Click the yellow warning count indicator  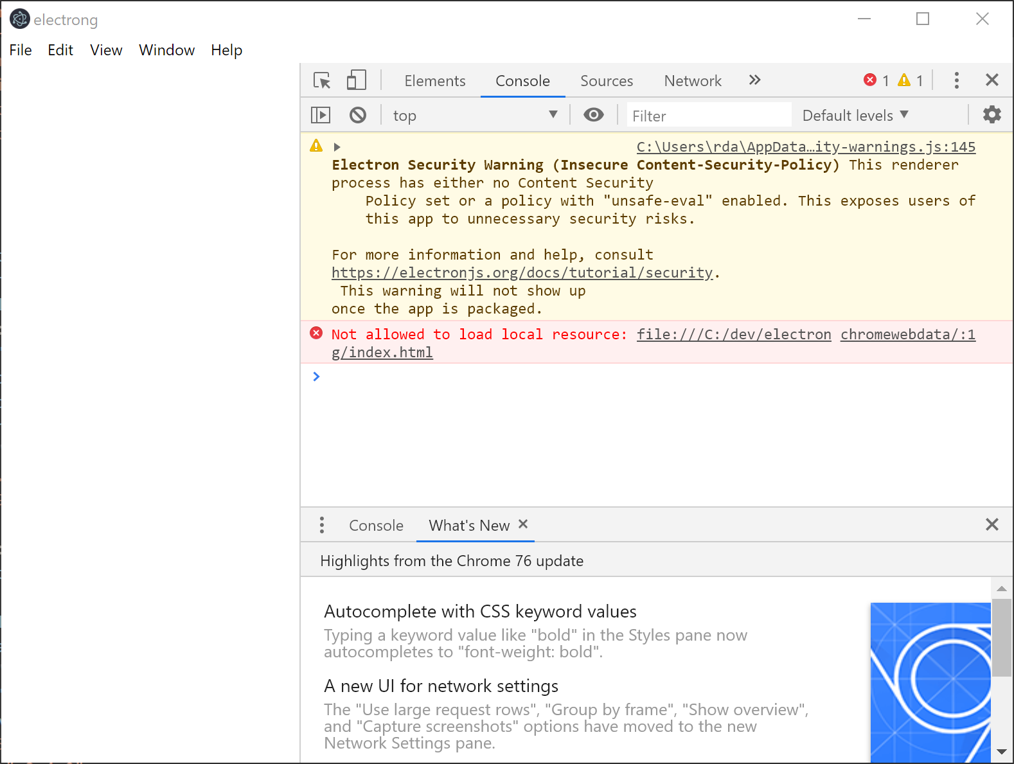coord(911,80)
